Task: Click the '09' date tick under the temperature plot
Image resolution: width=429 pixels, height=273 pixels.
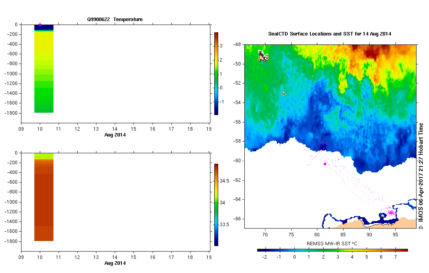Action: pyautogui.click(x=21, y=129)
